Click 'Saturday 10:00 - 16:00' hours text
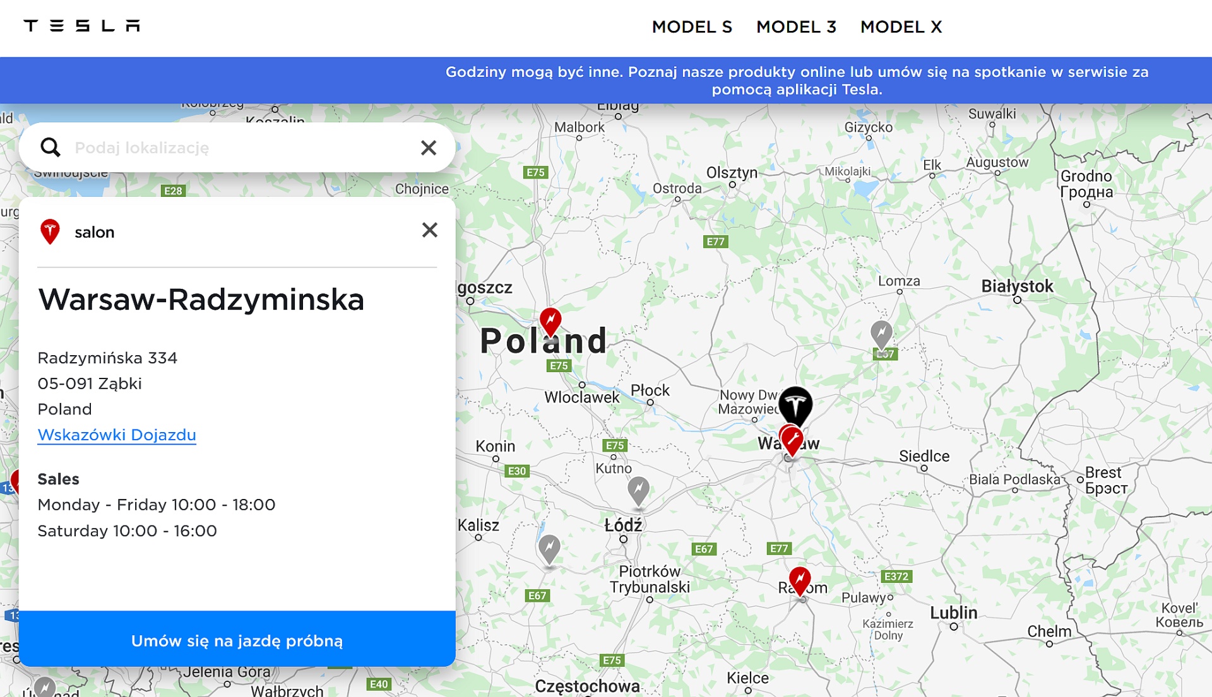Viewport: 1212px width, 697px height. coord(127,530)
